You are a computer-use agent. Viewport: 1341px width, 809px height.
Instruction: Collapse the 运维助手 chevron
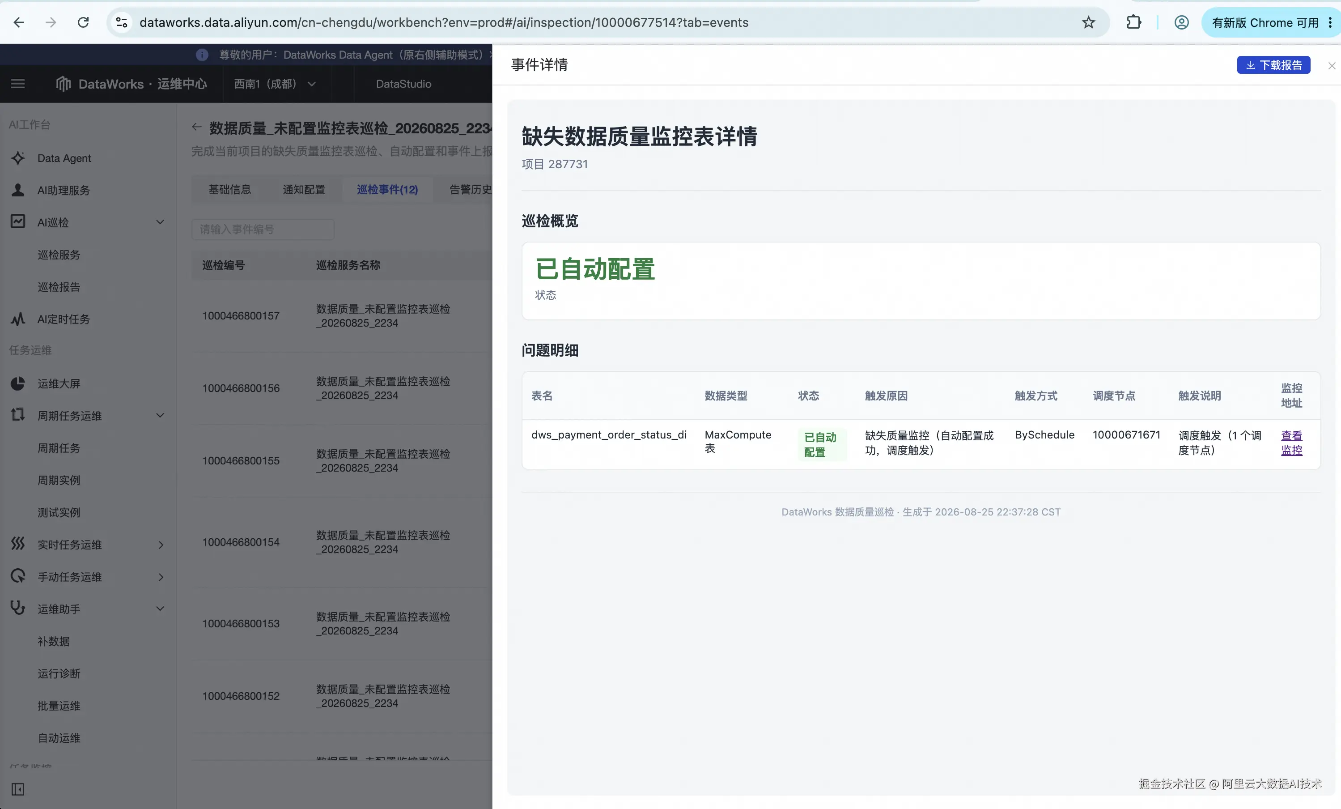click(160, 609)
